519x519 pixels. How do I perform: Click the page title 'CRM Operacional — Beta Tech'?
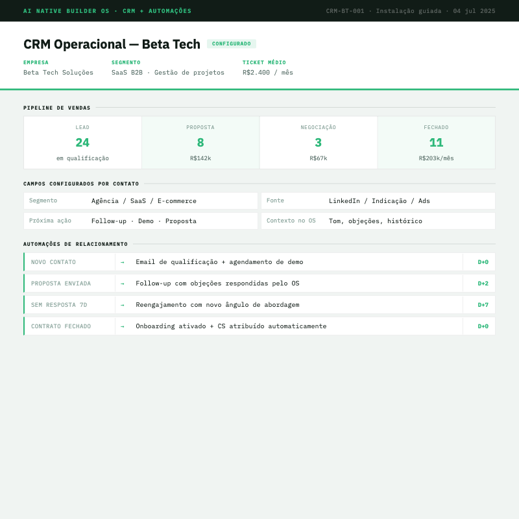point(112,44)
